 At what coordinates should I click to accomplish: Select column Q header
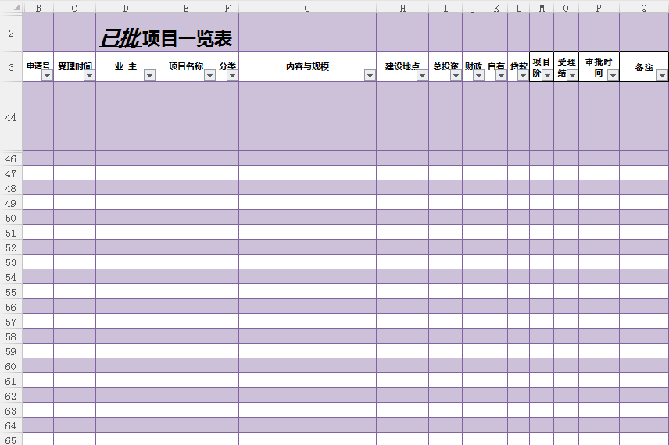[x=644, y=8]
